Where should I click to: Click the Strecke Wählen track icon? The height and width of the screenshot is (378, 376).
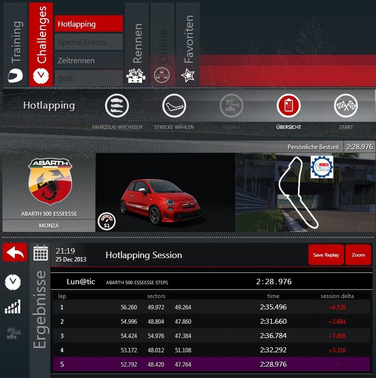(x=174, y=106)
